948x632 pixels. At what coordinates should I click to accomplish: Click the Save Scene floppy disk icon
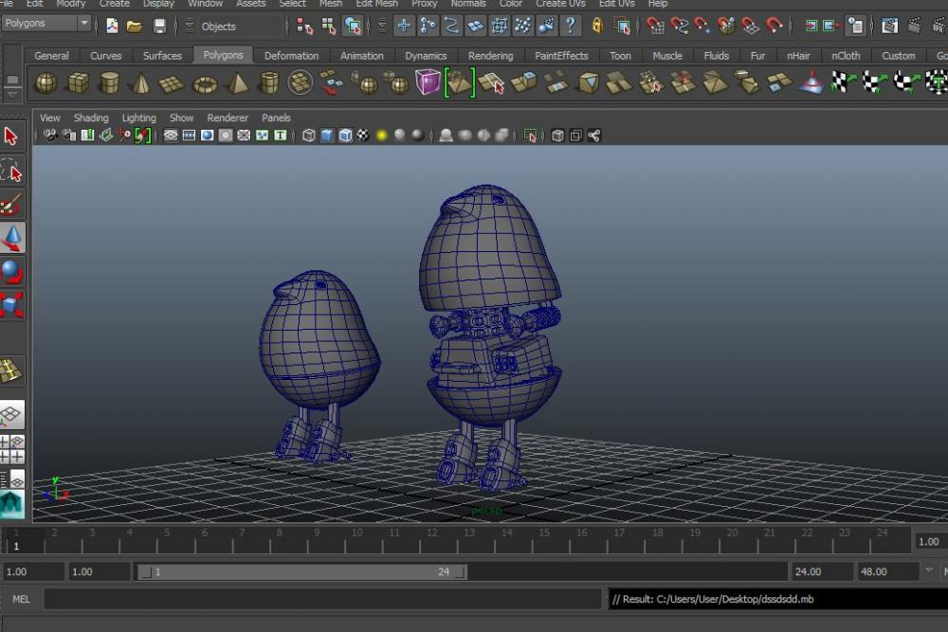pos(159,26)
